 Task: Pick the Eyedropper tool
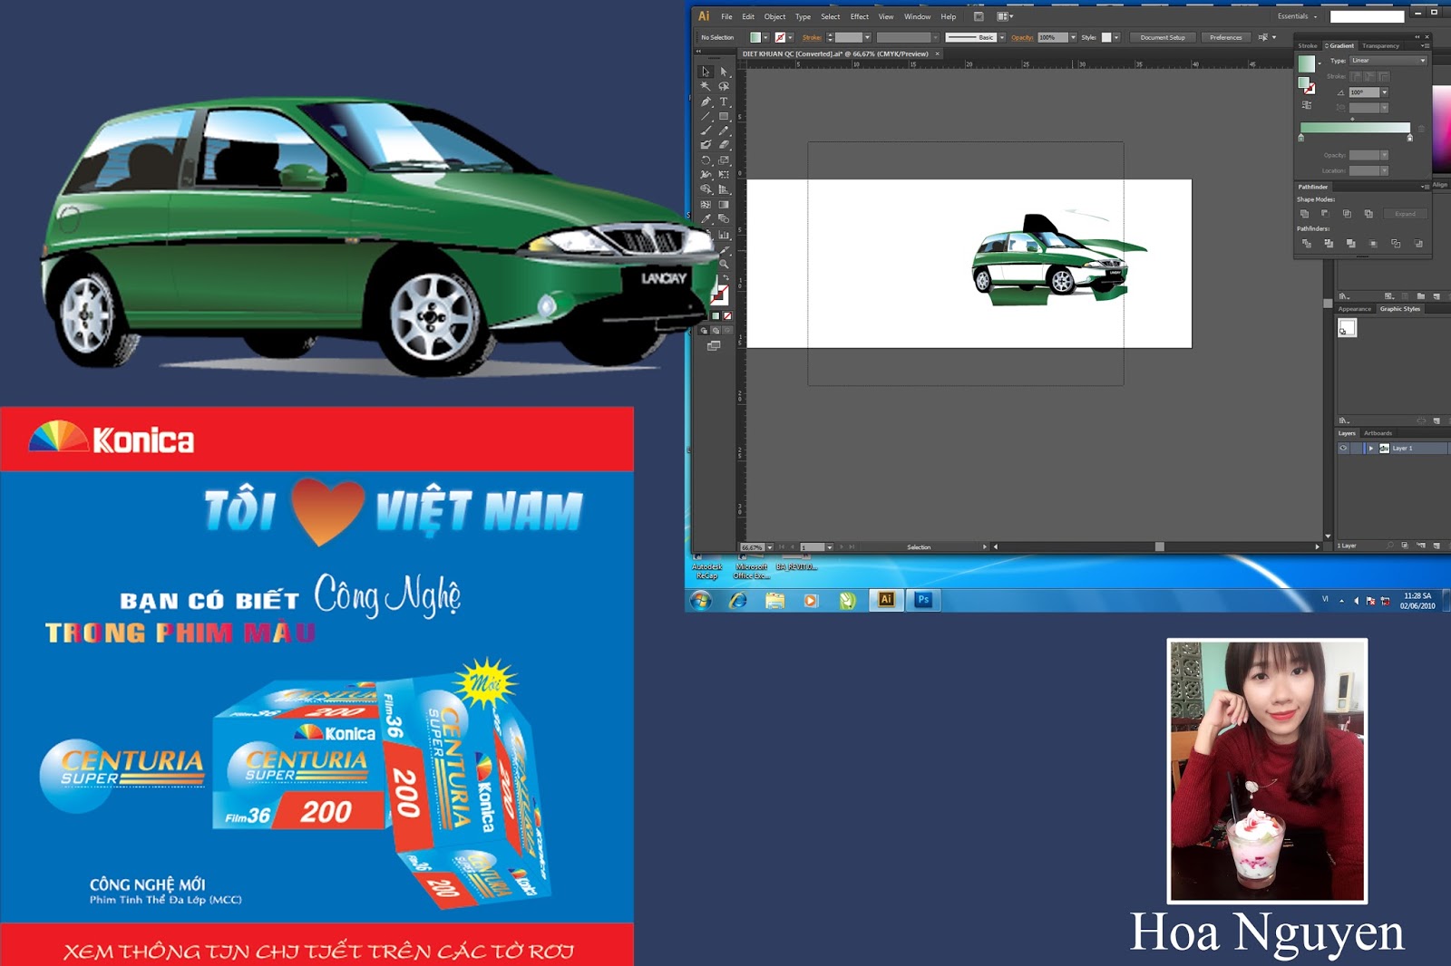click(706, 218)
